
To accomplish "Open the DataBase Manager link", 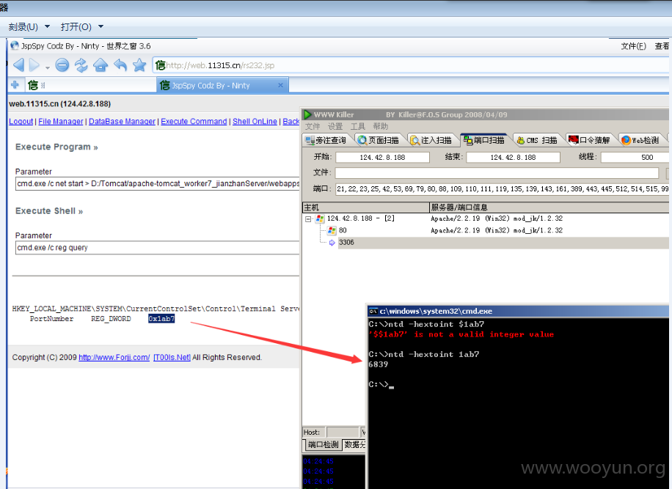I will pos(122,122).
